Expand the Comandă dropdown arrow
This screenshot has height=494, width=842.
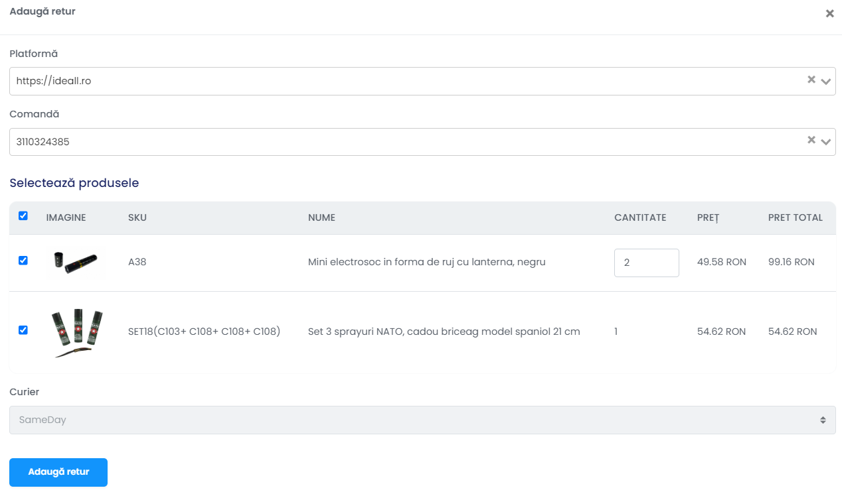(826, 142)
